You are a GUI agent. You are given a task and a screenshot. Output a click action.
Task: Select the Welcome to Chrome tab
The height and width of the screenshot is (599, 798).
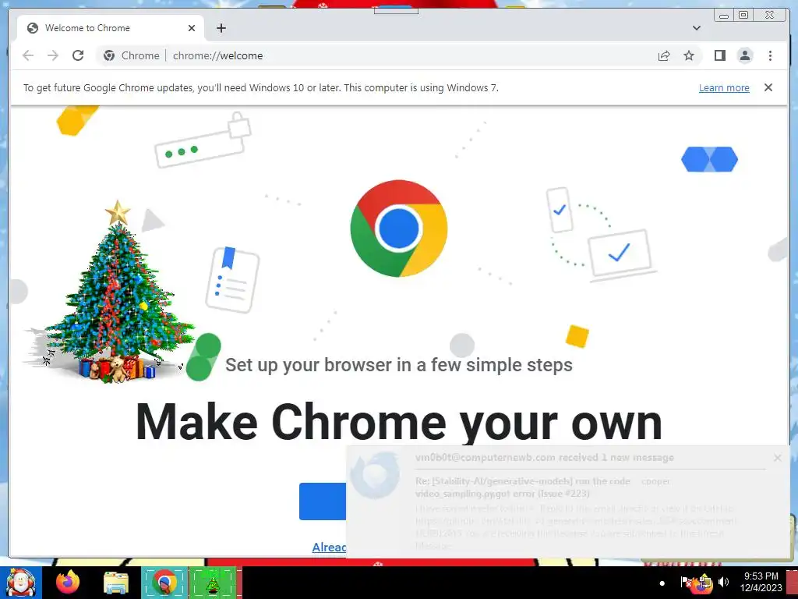(x=111, y=28)
